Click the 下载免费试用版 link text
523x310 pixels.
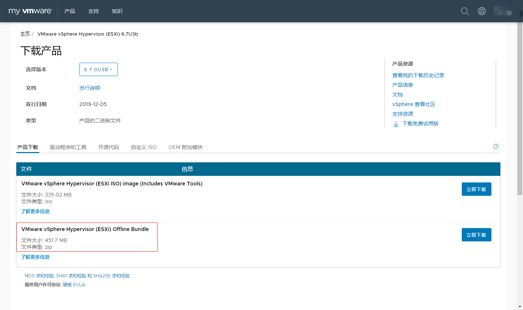tap(421, 123)
